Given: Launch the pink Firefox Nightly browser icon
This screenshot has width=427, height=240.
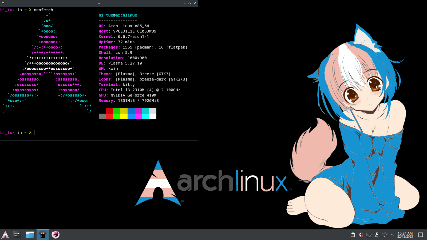Looking at the screenshot, I should (56, 235).
